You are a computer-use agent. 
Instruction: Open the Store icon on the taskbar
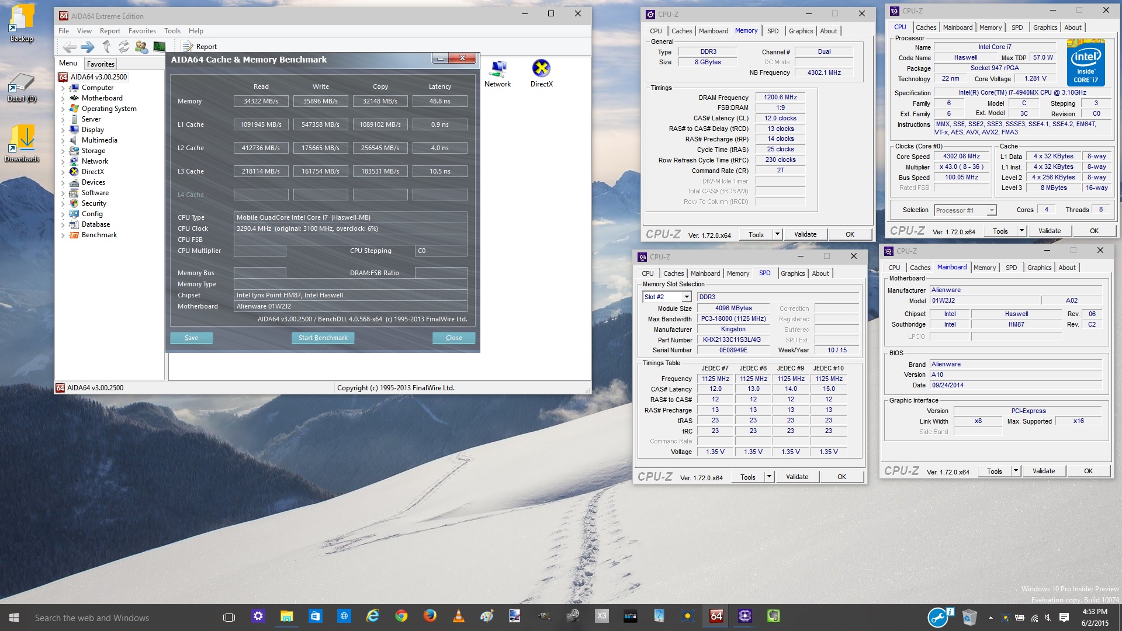[x=315, y=616]
